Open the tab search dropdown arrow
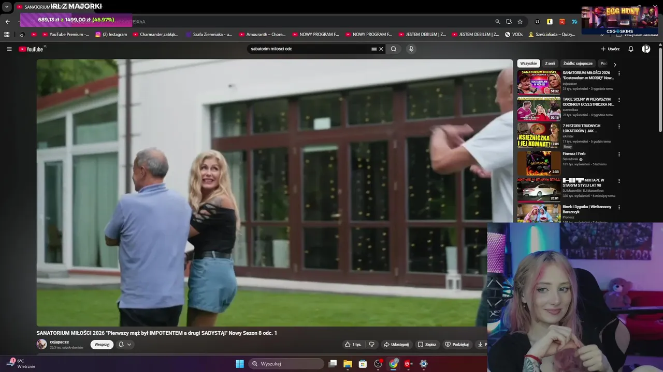The height and width of the screenshot is (372, 663). click(x=7, y=7)
